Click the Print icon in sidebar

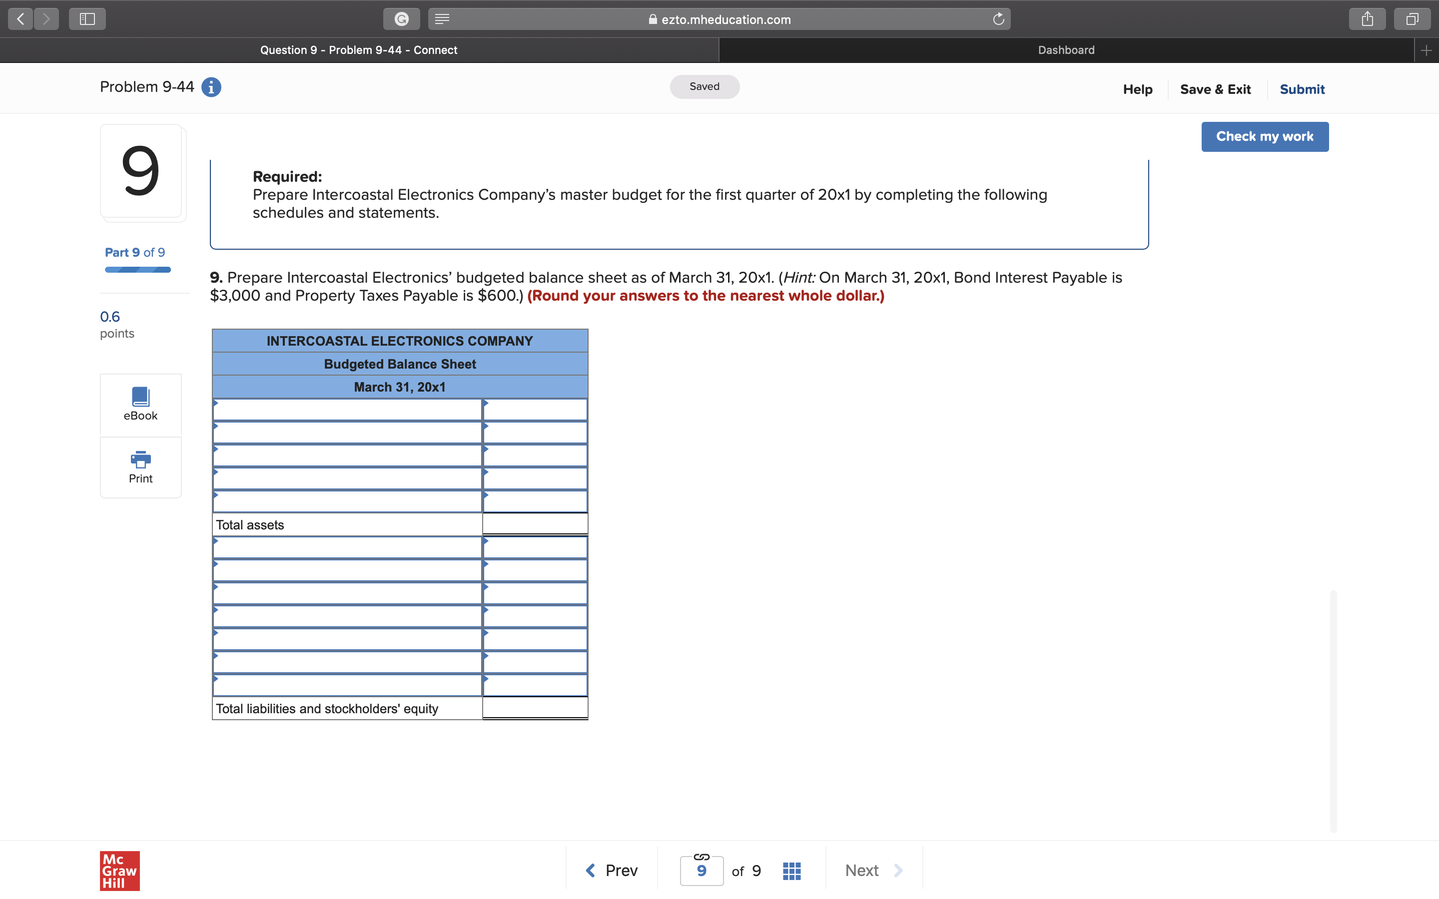click(140, 467)
